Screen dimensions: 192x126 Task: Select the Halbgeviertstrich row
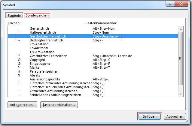(x=93, y=32)
